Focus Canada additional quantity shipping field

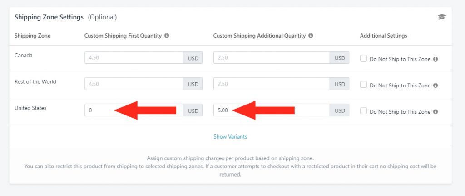(x=272, y=57)
